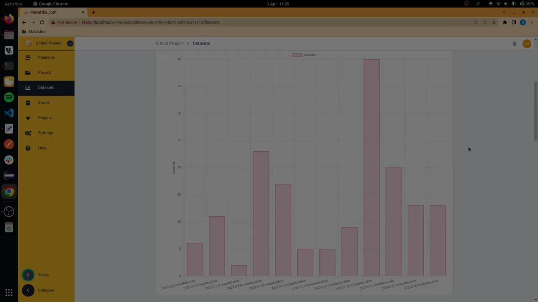Click the 2023.0-3.0-matatika-docs bar
Image resolution: width=538 pixels, height=302 pixels.
click(438, 241)
